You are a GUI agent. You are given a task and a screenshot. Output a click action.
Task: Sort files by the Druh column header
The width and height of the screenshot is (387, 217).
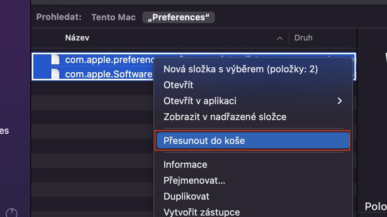(303, 38)
